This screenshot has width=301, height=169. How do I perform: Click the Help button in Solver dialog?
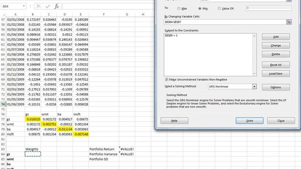click(x=174, y=121)
